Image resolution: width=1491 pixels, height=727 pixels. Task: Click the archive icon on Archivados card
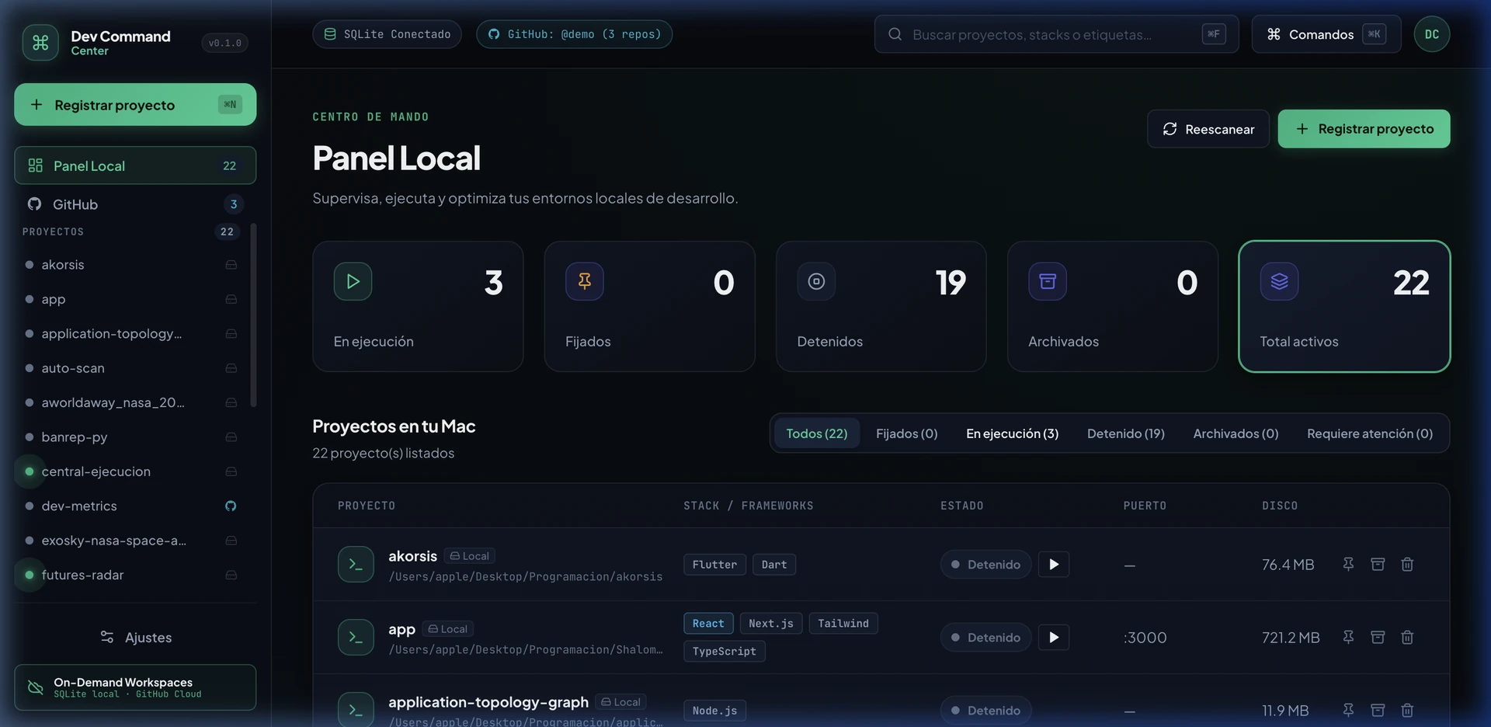[1048, 281]
